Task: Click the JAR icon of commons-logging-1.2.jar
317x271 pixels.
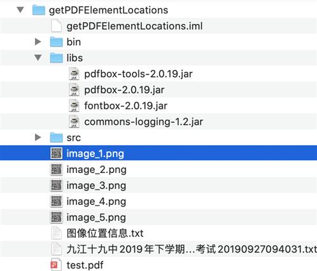Action: click(x=74, y=122)
